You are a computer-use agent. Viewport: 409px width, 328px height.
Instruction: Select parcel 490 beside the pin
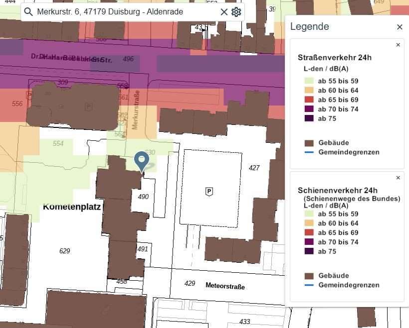pyautogui.click(x=143, y=197)
